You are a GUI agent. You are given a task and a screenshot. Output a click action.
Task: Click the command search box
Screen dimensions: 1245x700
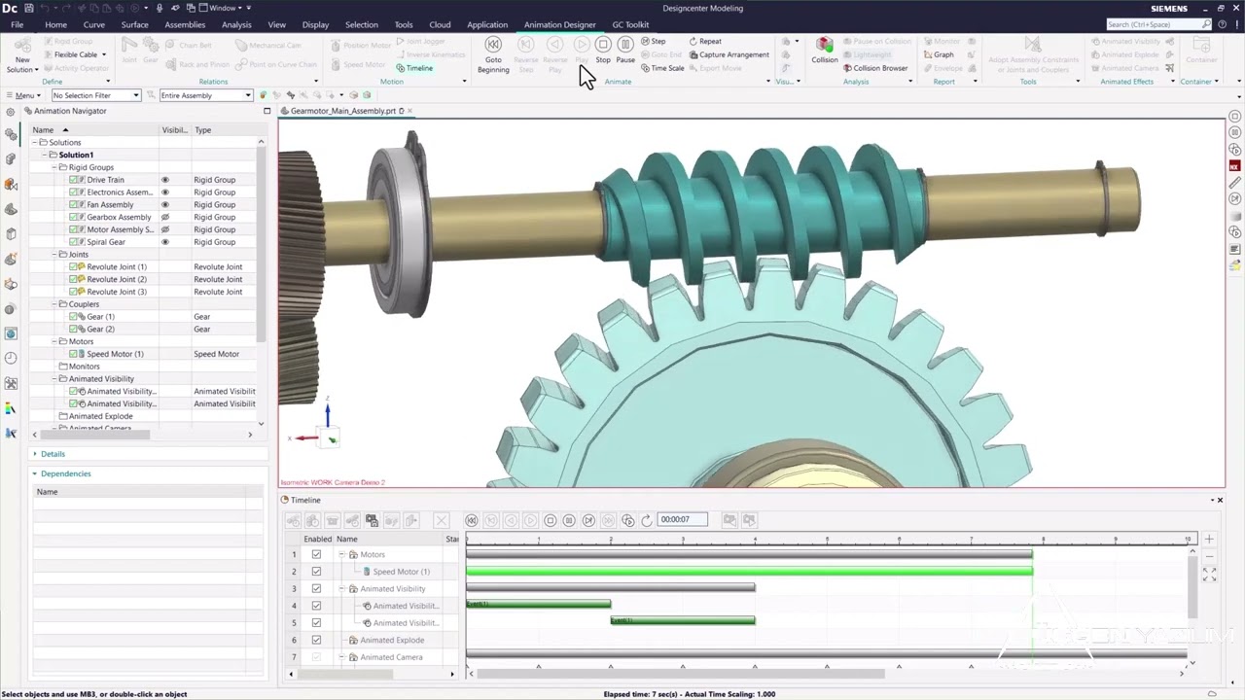pos(1158,24)
